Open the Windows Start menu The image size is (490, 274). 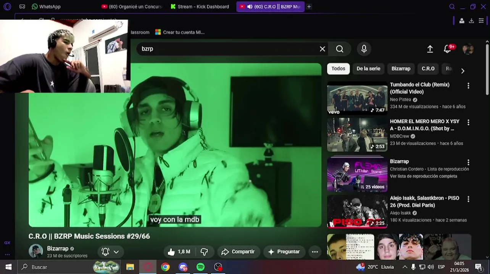(x=8, y=267)
